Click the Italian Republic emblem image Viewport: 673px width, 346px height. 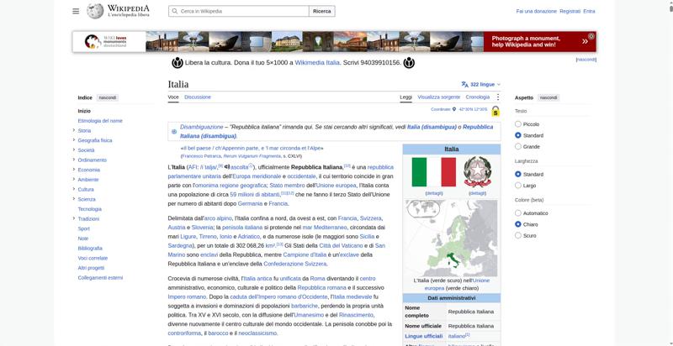pos(477,171)
